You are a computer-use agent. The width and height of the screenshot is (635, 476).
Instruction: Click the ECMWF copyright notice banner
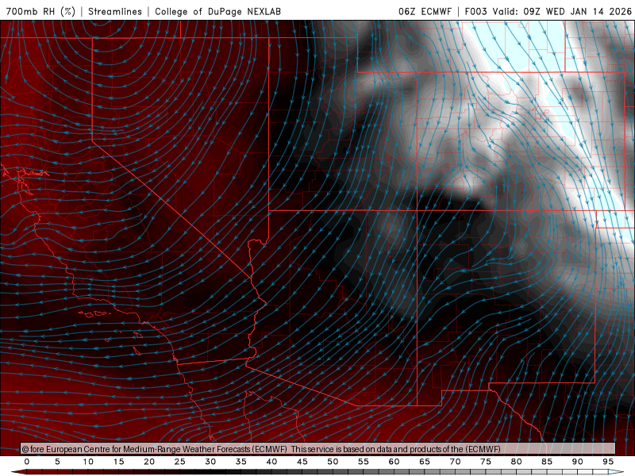click(x=318, y=448)
